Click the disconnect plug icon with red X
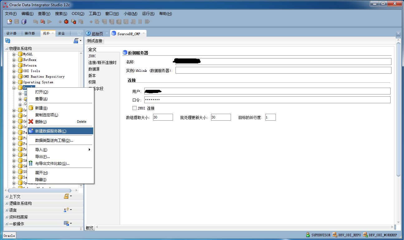The image size is (404, 240). click(42, 22)
